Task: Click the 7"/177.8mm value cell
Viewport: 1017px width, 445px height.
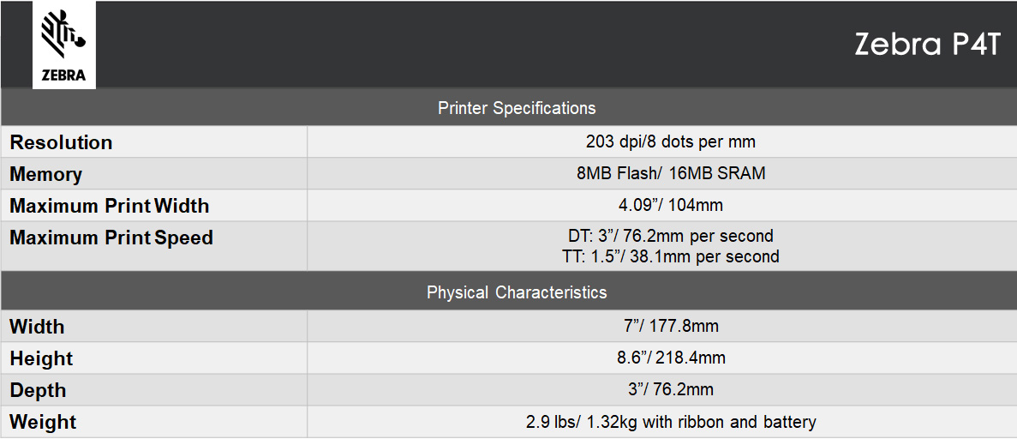Action: coord(670,326)
